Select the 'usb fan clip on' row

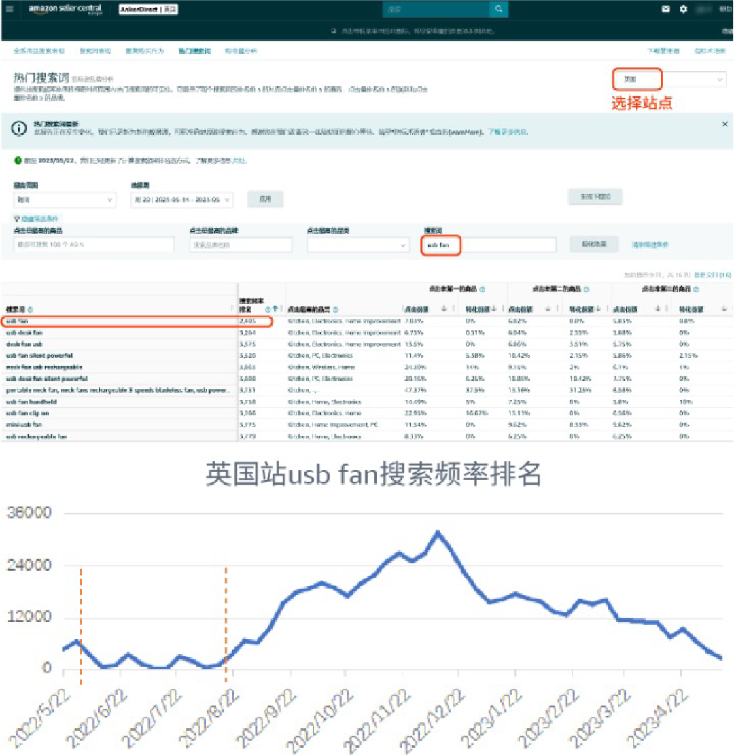coord(367,414)
